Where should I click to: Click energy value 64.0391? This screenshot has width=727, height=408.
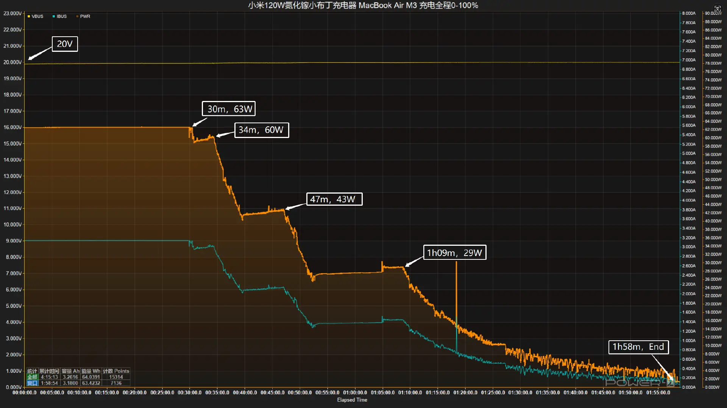[91, 377]
